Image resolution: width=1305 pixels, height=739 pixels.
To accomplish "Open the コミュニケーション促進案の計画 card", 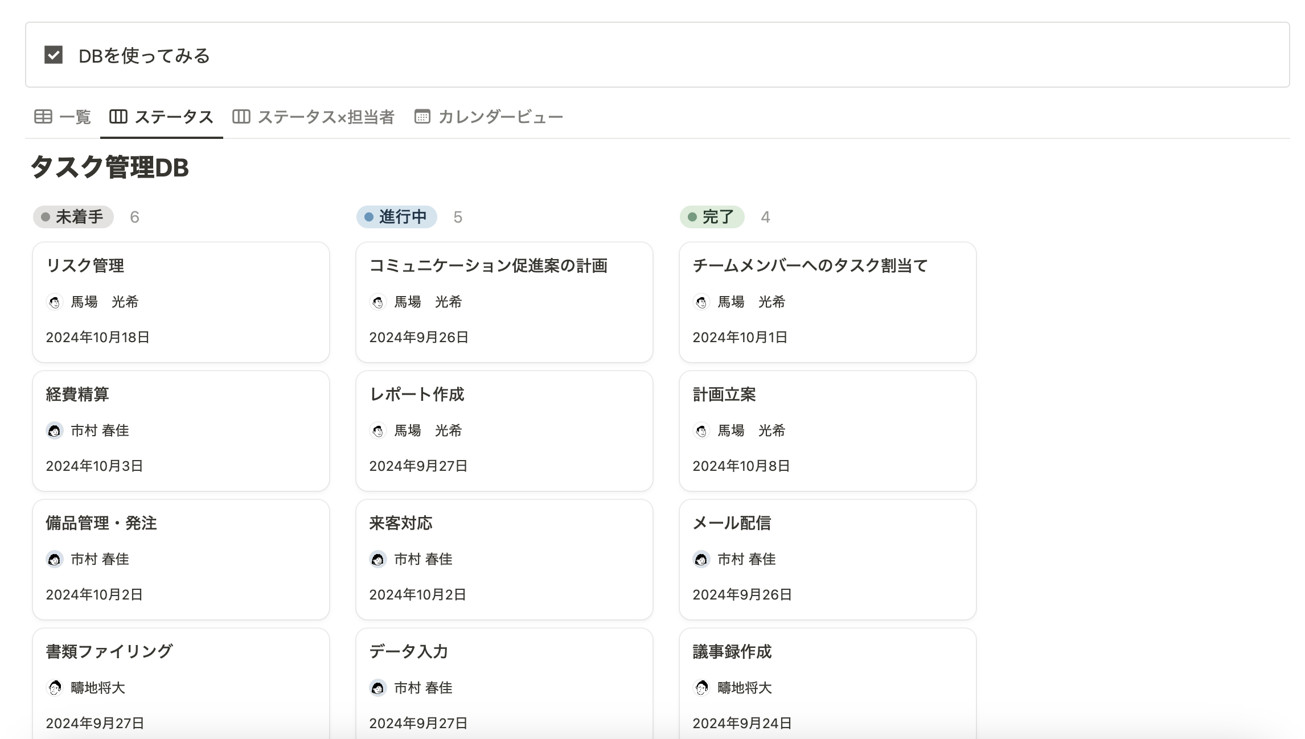I will click(488, 265).
